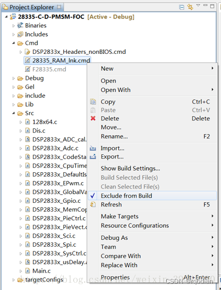This screenshot has width=221, height=290.
Task: Select DSP2833x_Sci.c file
Action: pyautogui.click(x=54, y=236)
